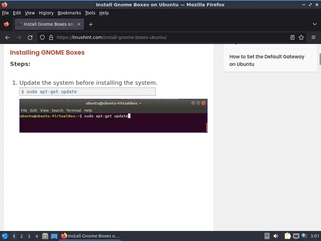Screen dimensions: 321x241
Task: Toggle reader view icon
Action: (292, 37)
